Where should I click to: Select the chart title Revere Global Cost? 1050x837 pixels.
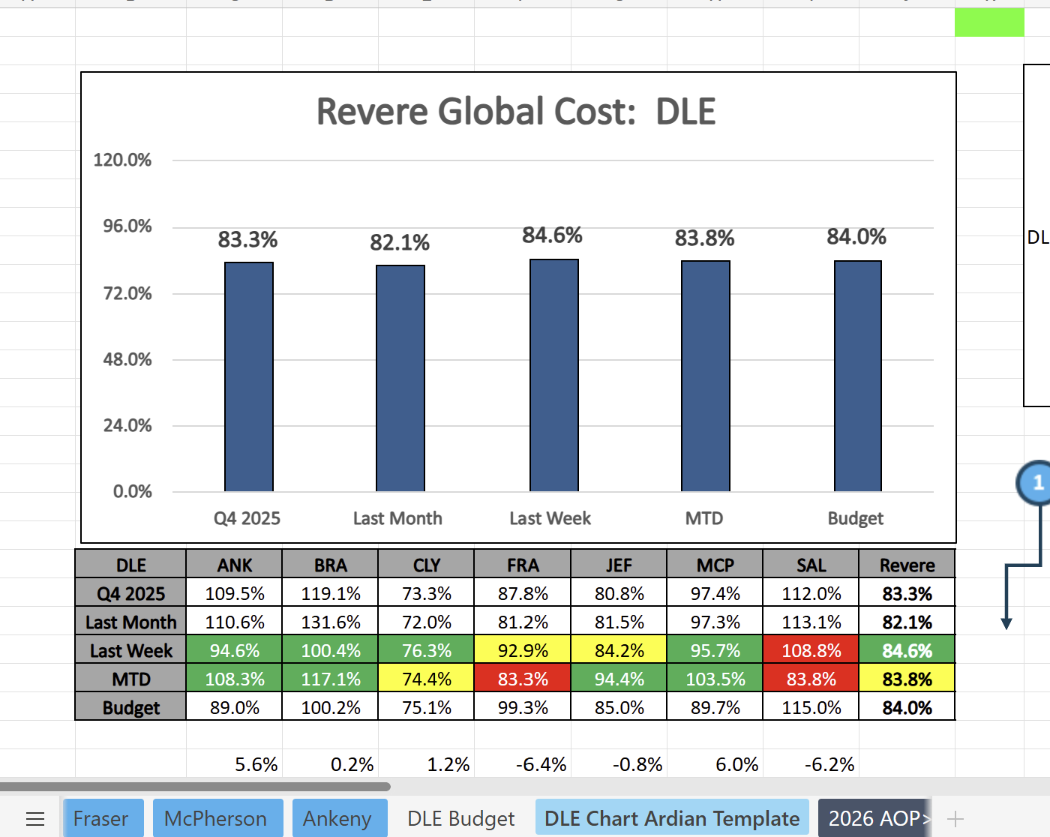pyautogui.click(x=516, y=112)
